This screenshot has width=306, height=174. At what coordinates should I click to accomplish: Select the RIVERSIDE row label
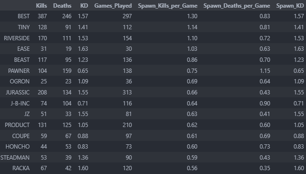click(x=17, y=38)
